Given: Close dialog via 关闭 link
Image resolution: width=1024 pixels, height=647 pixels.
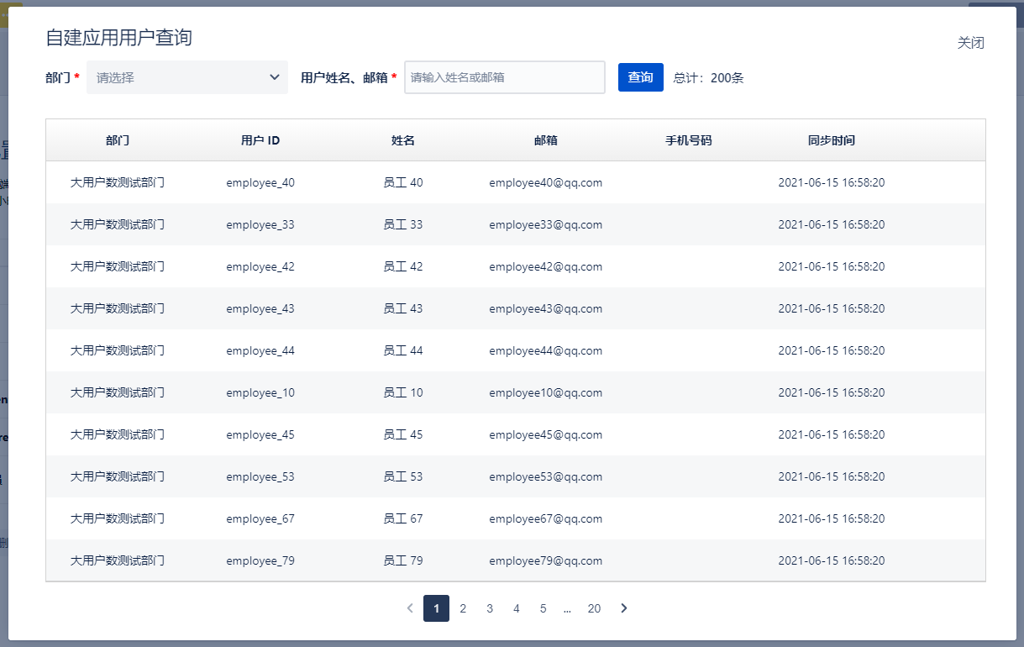Looking at the screenshot, I should click(x=970, y=43).
